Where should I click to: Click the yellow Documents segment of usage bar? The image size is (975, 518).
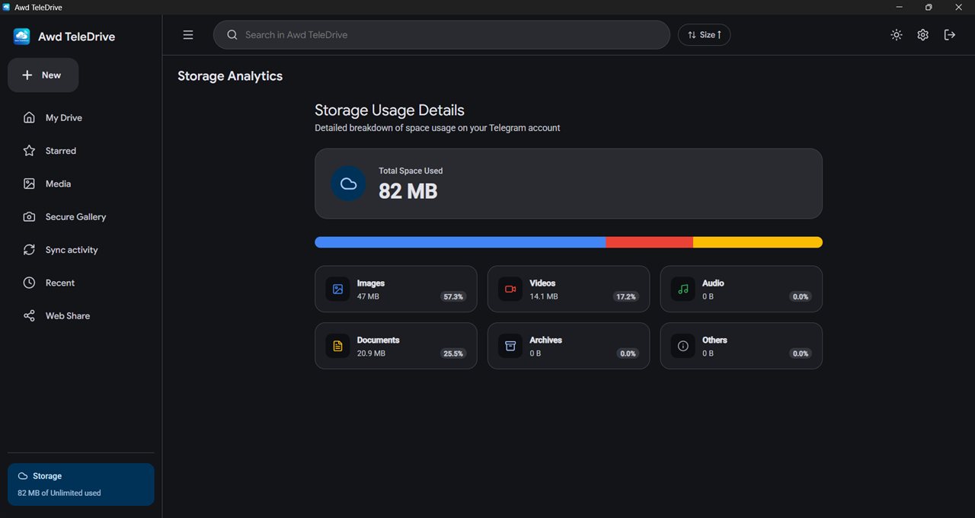point(758,242)
